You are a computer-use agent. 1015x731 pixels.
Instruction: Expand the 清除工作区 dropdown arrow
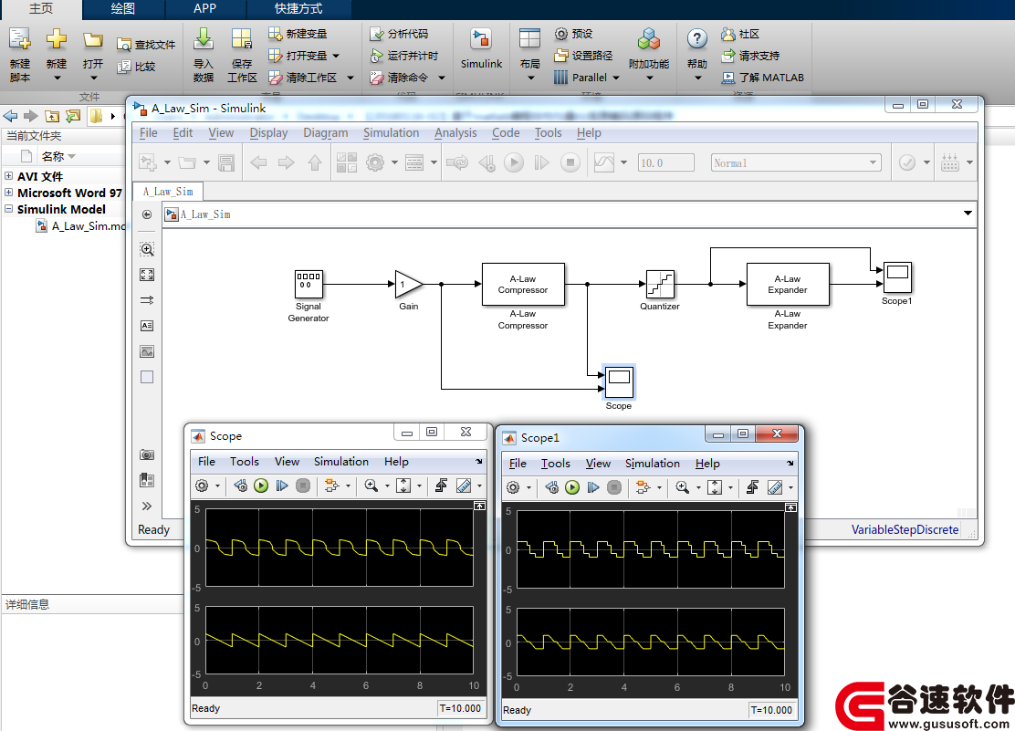pyautogui.click(x=351, y=78)
